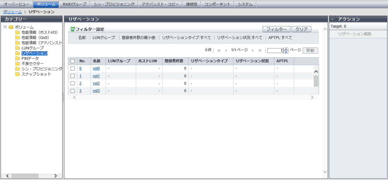Check the select-all header checkbox

click(x=73, y=61)
